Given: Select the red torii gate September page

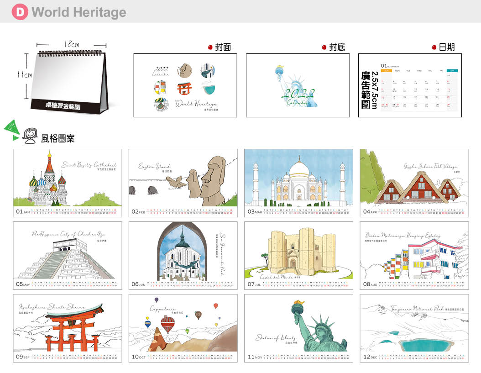Looking at the screenshot, I should (x=68, y=328).
